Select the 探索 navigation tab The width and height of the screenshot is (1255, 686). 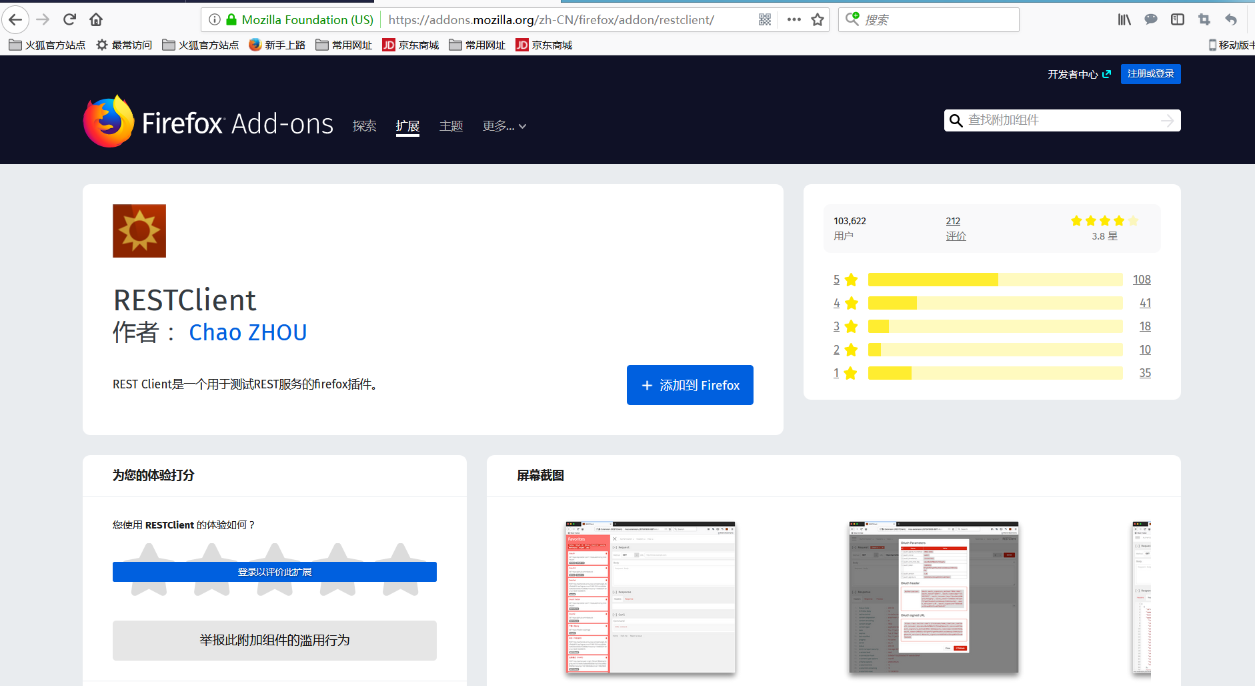[365, 126]
